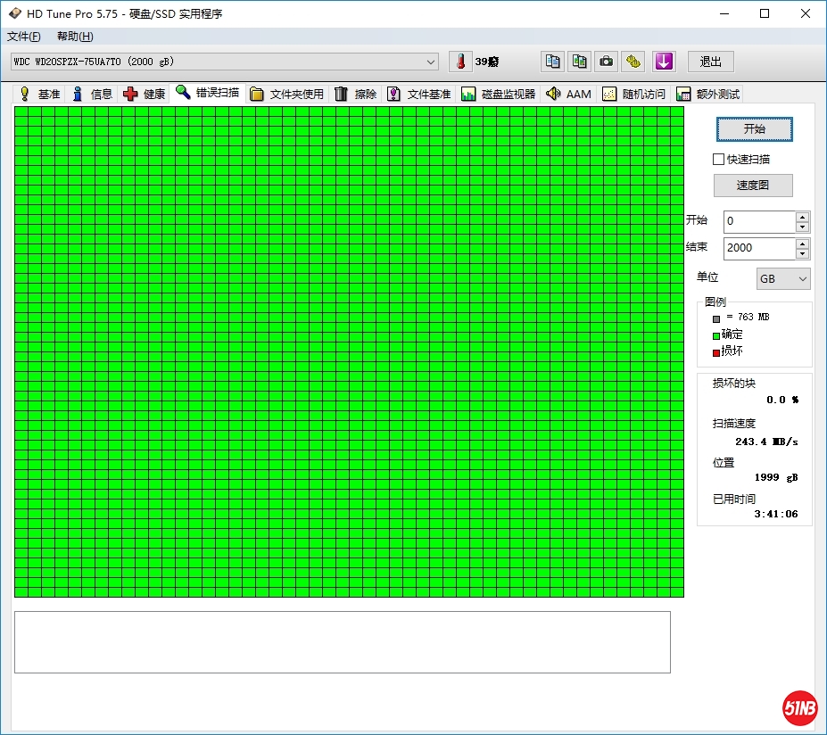This screenshot has height=735, width=827.
Task: Open the AAM speaker tab
Action: pyautogui.click(x=568, y=94)
